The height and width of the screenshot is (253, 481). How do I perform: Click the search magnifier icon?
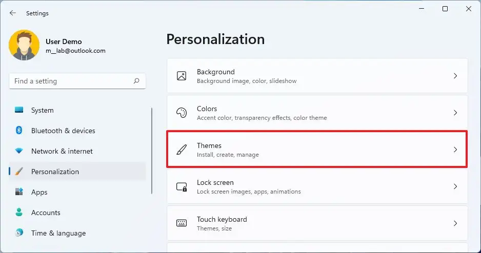click(x=136, y=81)
